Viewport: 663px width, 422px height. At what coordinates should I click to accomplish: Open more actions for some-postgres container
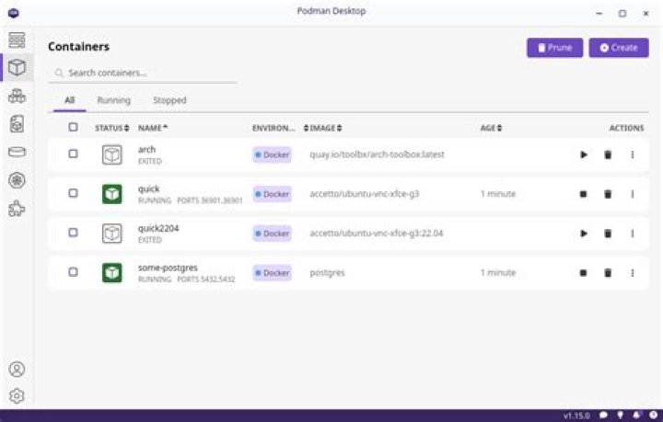pos(633,273)
